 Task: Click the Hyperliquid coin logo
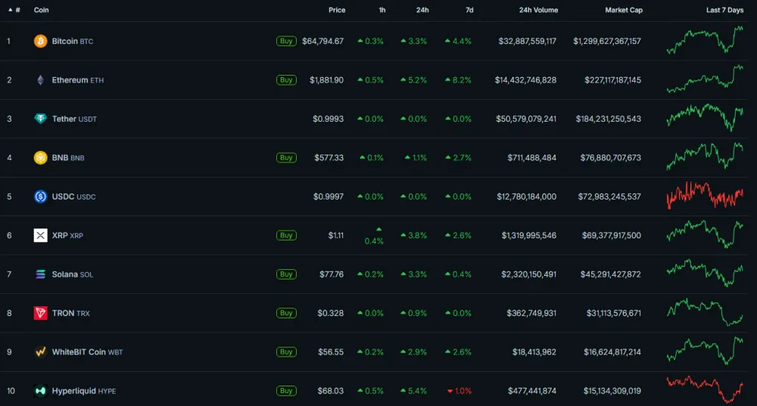41,391
